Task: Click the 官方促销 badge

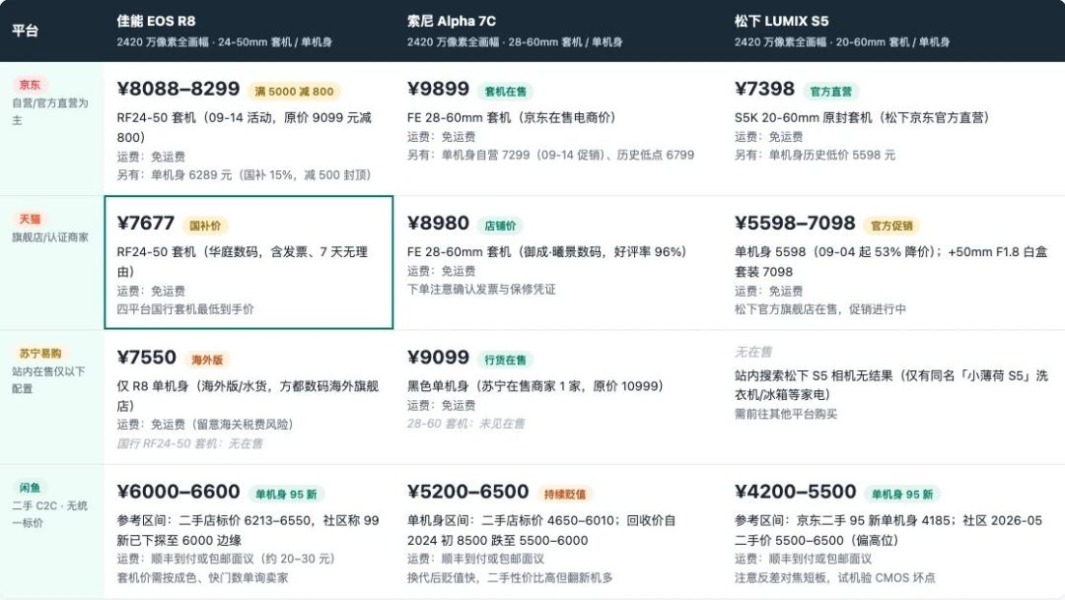Action: pyautogui.click(x=891, y=226)
